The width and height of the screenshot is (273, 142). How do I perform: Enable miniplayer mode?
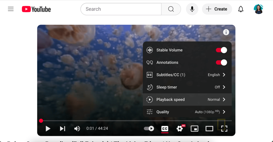(x=194, y=129)
